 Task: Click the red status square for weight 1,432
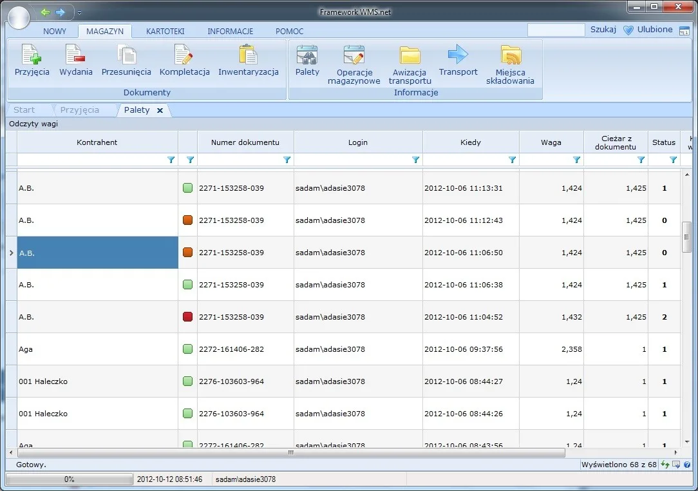(188, 317)
